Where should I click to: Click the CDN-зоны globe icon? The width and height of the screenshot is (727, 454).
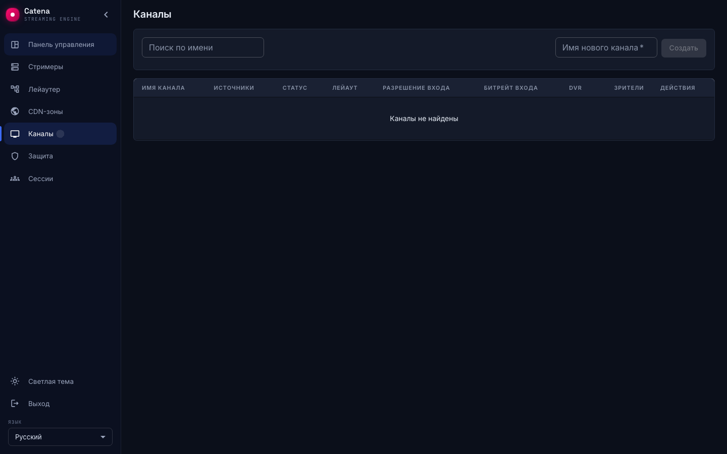click(15, 111)
